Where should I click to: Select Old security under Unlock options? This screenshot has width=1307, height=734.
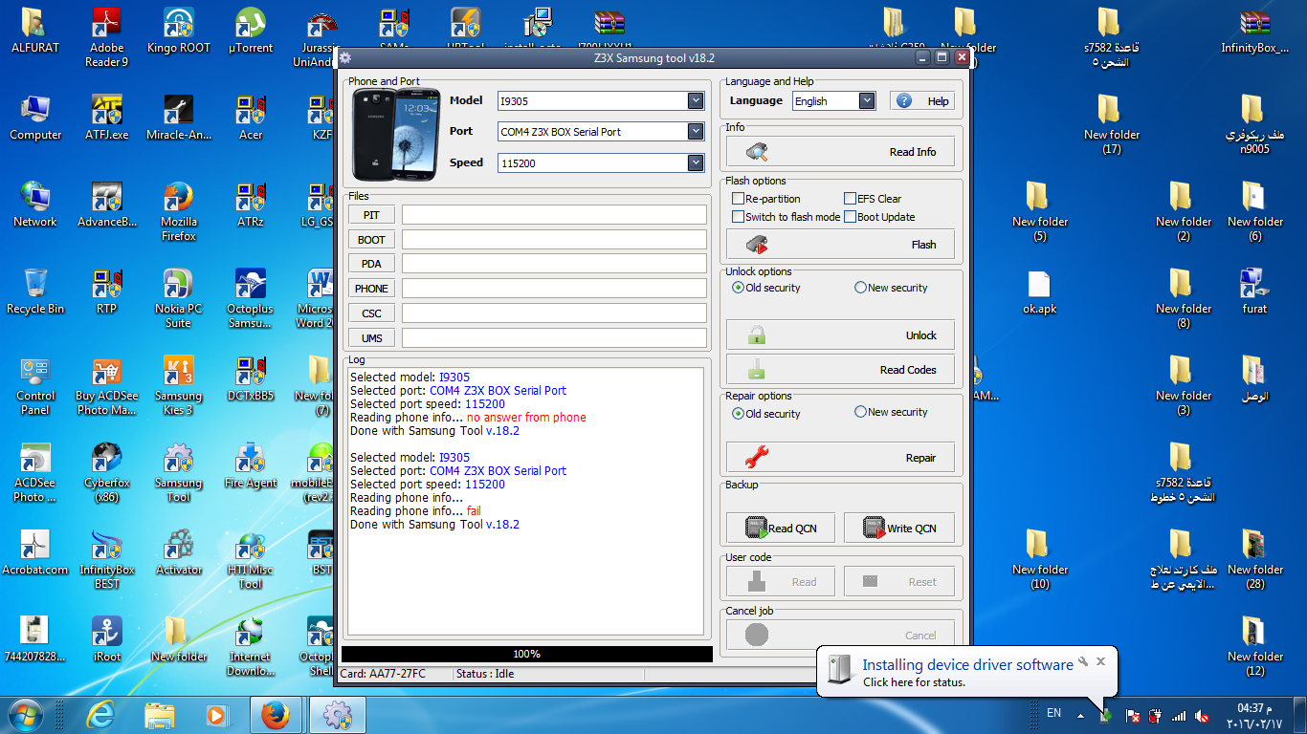point(738,288)
